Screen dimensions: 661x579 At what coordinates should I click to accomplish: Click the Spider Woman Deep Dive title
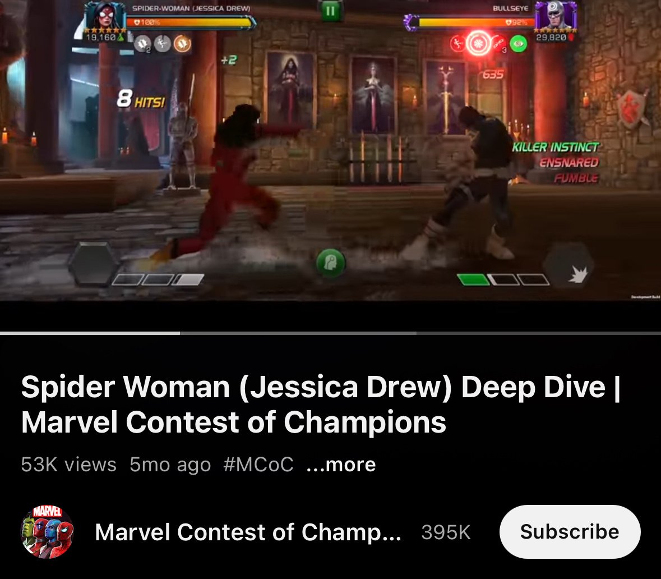click(x=320, y=405)
